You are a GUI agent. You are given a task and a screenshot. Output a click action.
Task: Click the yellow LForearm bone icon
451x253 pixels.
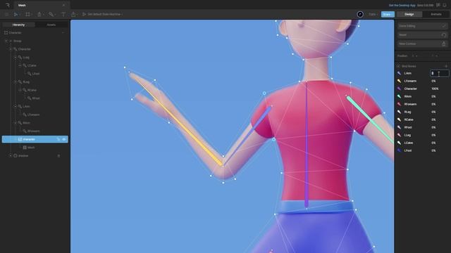399,82
